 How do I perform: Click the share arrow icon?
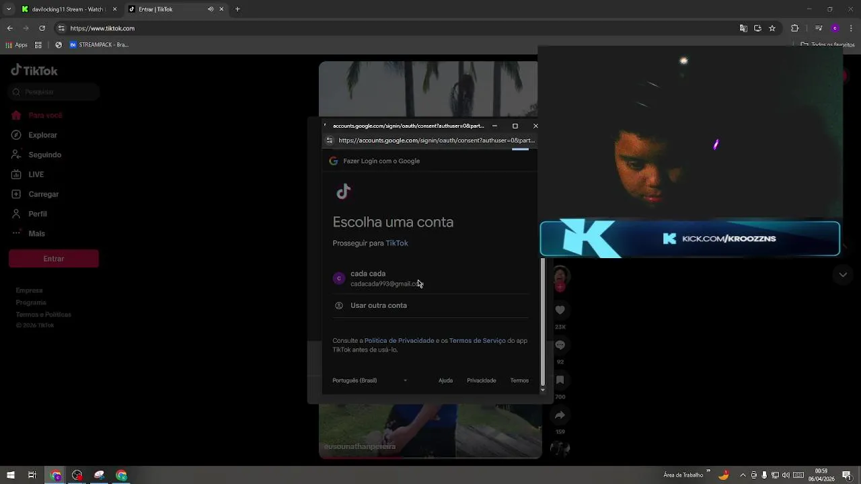(560, 415)
